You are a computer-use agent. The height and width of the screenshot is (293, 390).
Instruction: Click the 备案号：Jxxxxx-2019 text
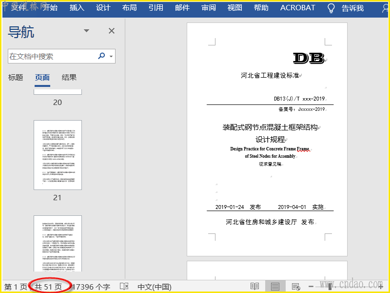click(301, 109)
